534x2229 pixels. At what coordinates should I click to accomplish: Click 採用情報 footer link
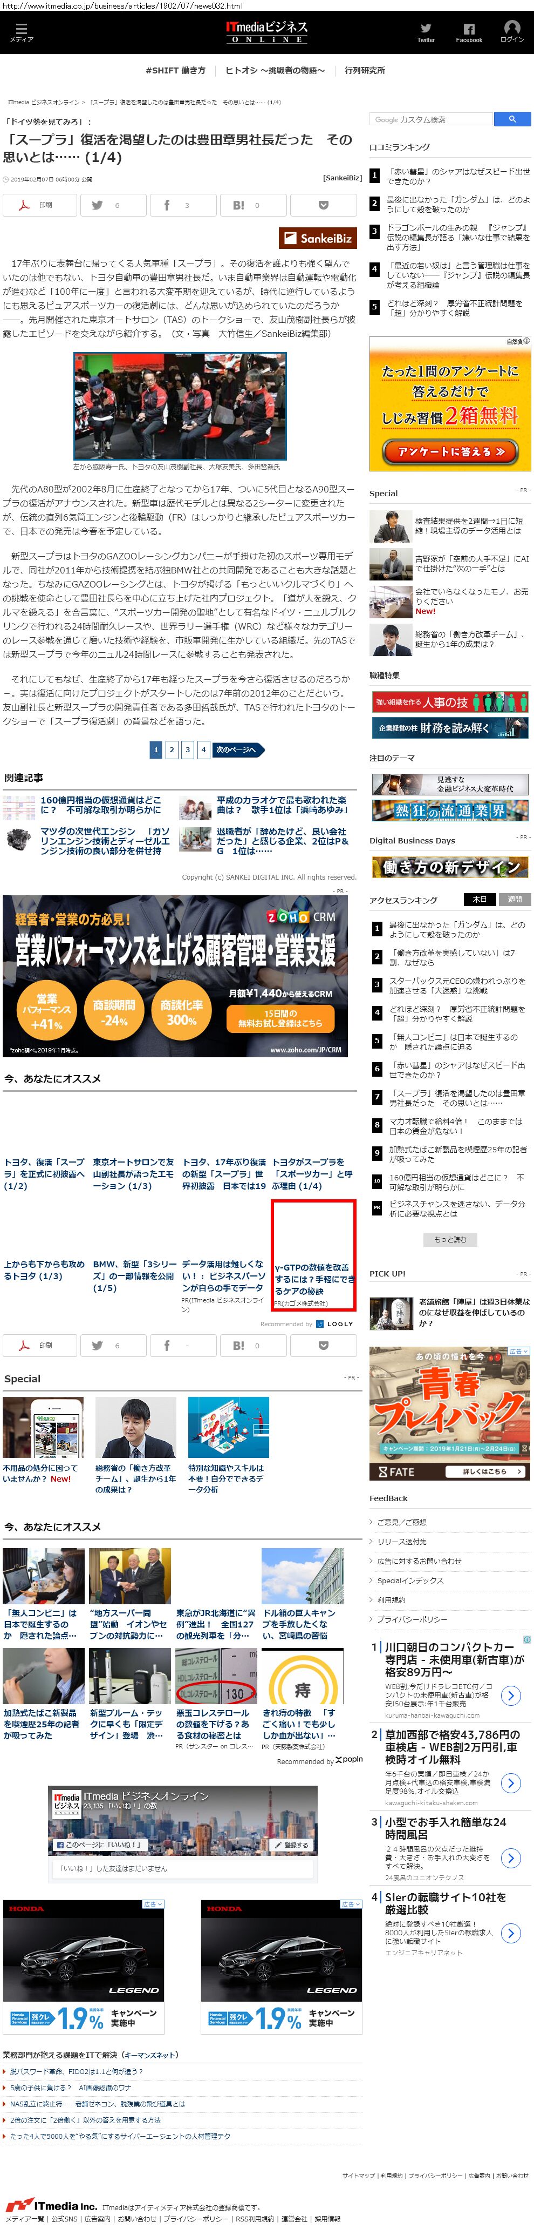(327, 2219)
